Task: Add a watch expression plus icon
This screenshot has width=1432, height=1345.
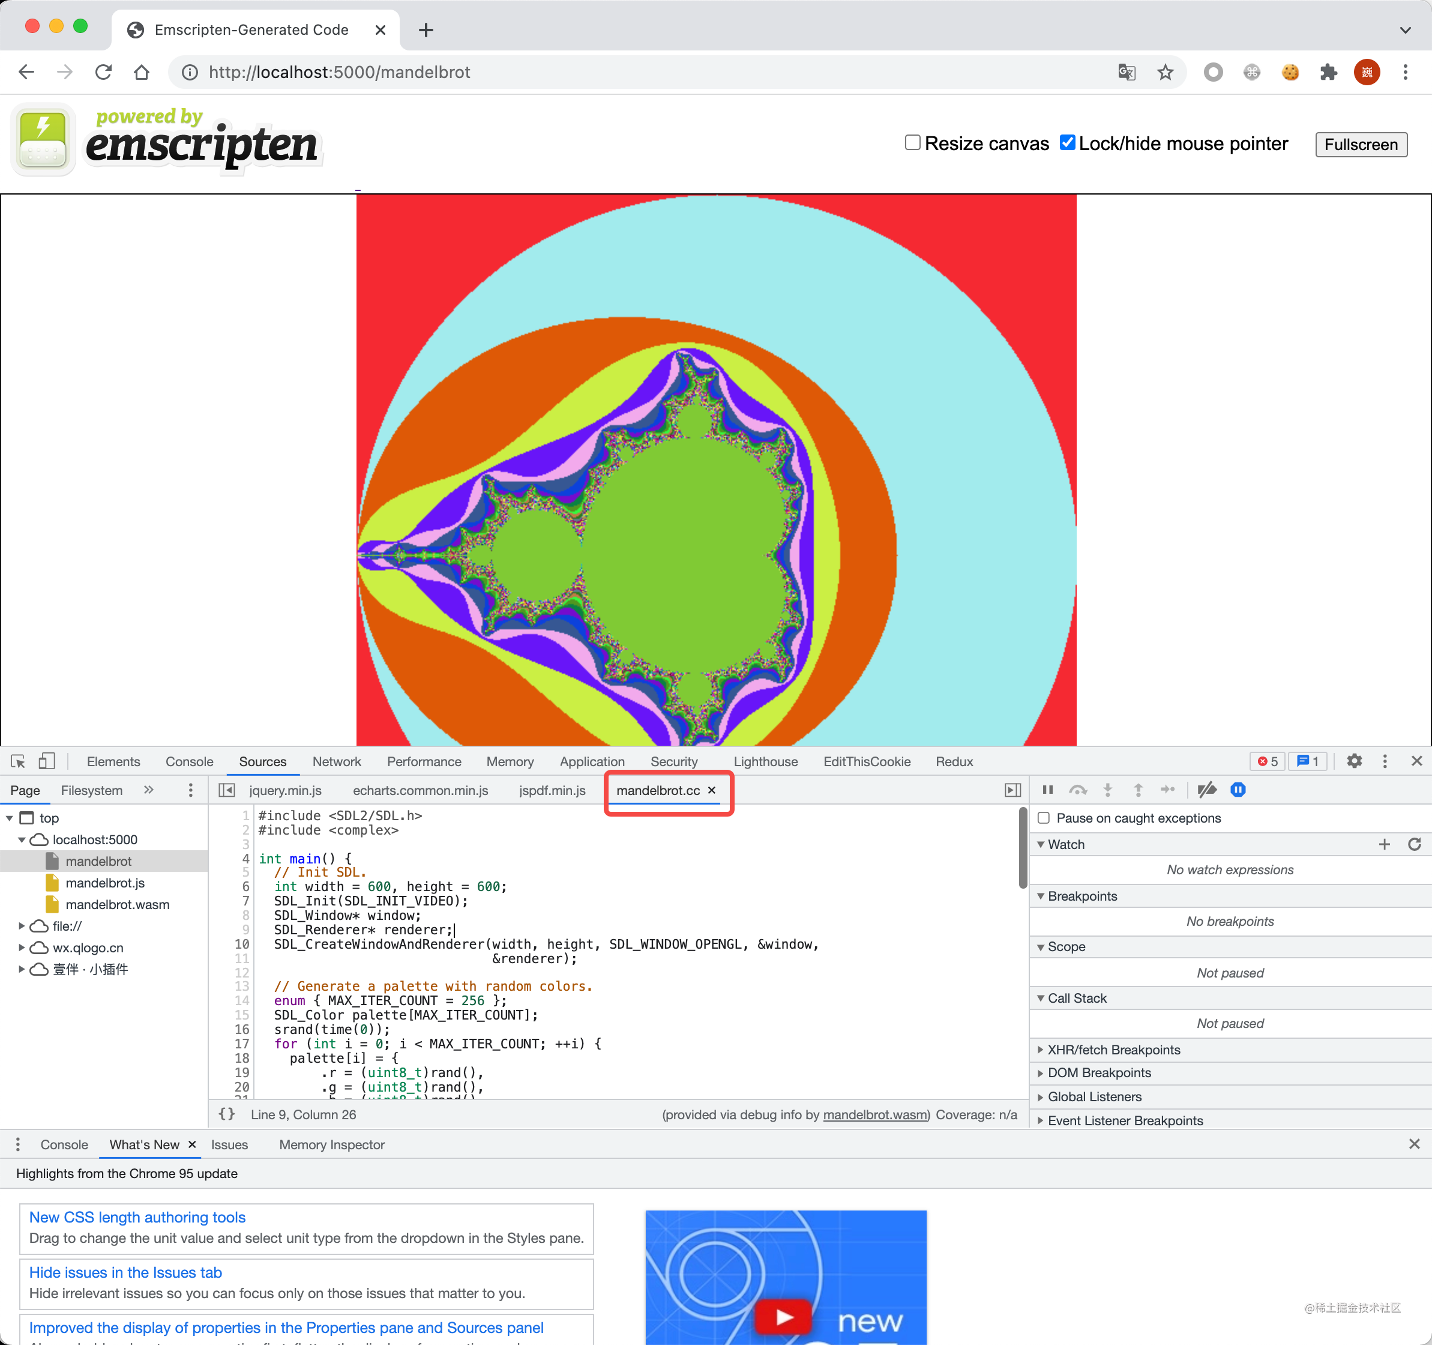Action: 1385,844
